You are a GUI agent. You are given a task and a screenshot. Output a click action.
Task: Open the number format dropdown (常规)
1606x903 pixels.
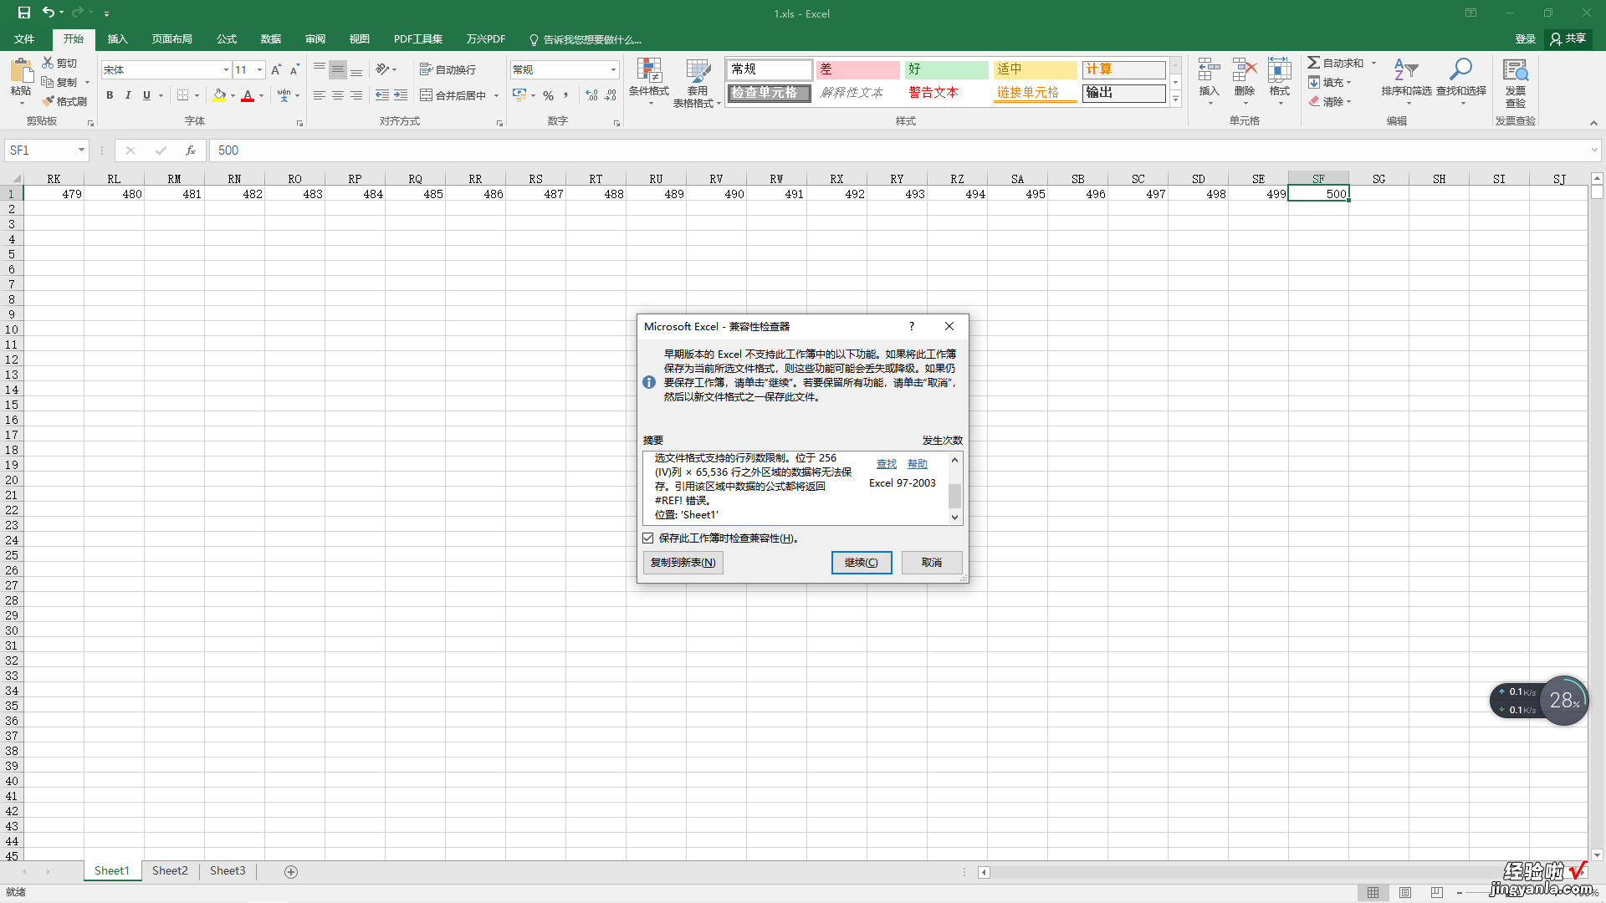[613, 69]
